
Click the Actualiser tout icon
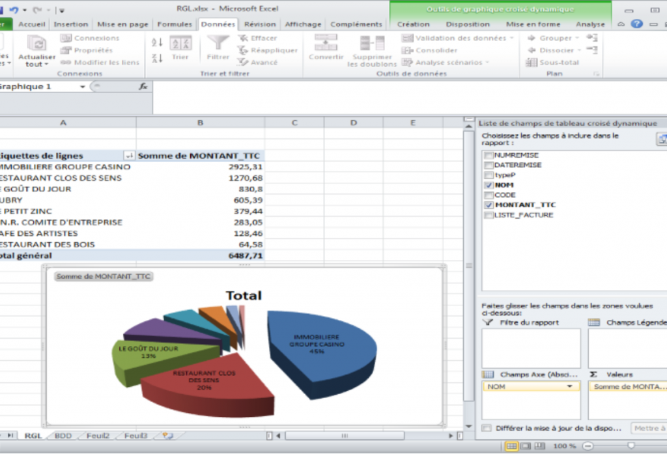[x=36, y=44]
